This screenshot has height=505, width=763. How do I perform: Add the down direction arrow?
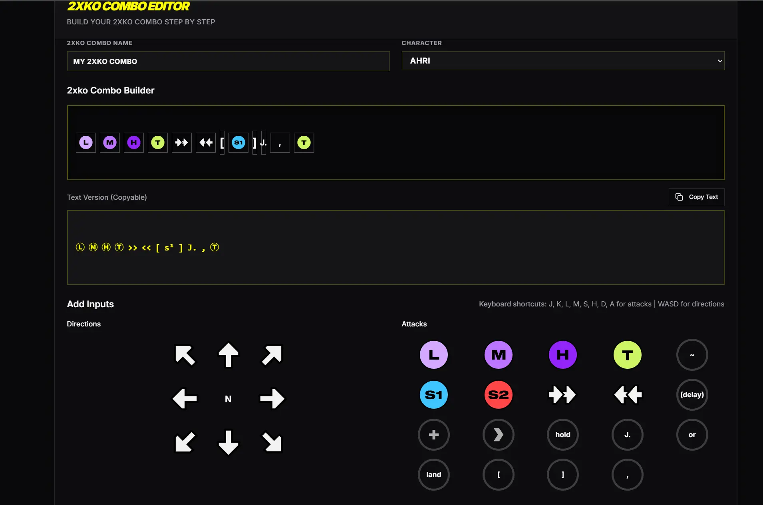point(228,442)
